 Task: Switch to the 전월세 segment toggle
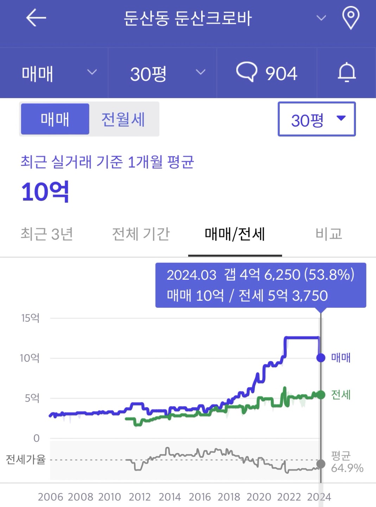click(123, 119)
